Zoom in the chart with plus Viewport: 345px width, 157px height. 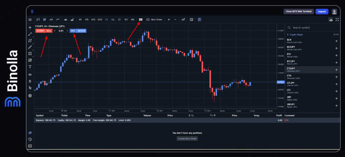point(169,19)
